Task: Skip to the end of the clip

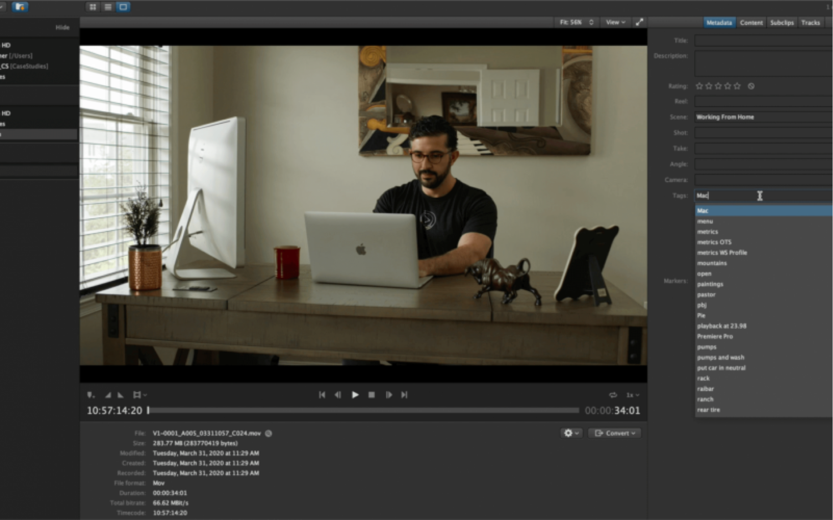Action: click(x=404, y=395)
